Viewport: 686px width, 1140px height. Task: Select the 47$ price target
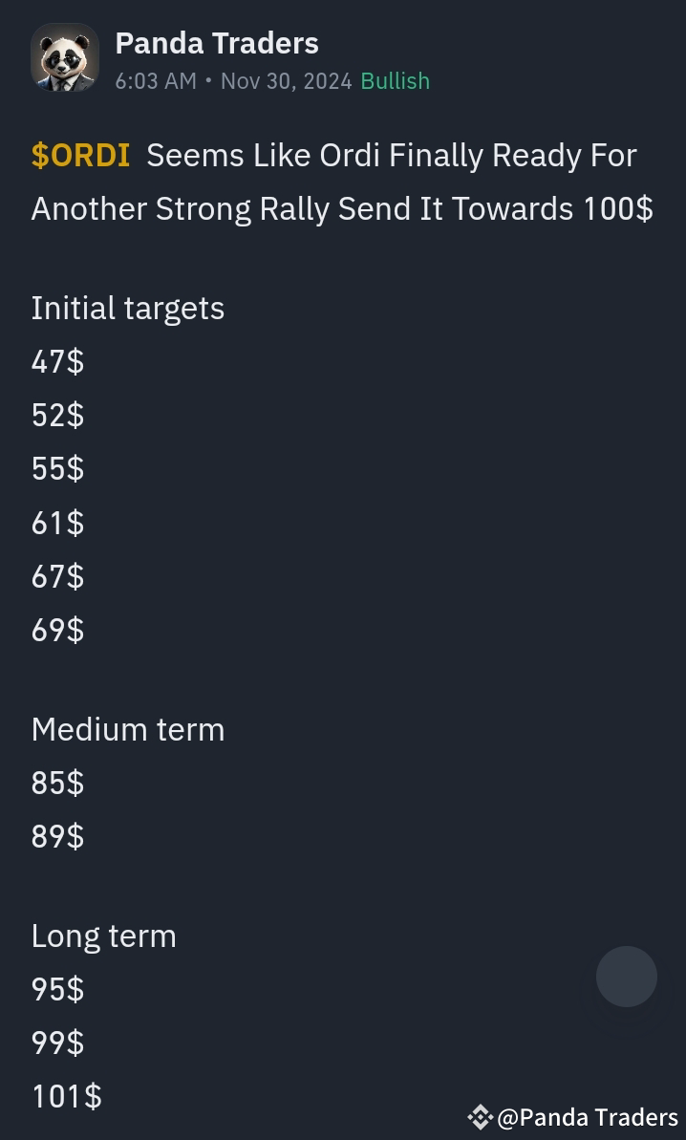click(x=56, y=361)
